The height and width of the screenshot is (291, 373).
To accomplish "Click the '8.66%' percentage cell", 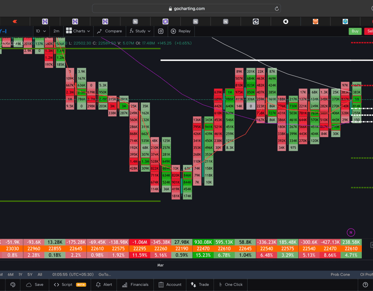I will (x=330, y=255).
